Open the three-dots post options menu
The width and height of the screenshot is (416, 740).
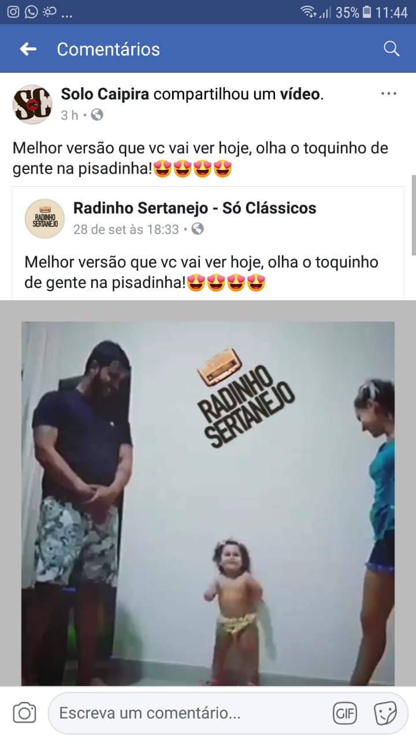tap(388, 94)
